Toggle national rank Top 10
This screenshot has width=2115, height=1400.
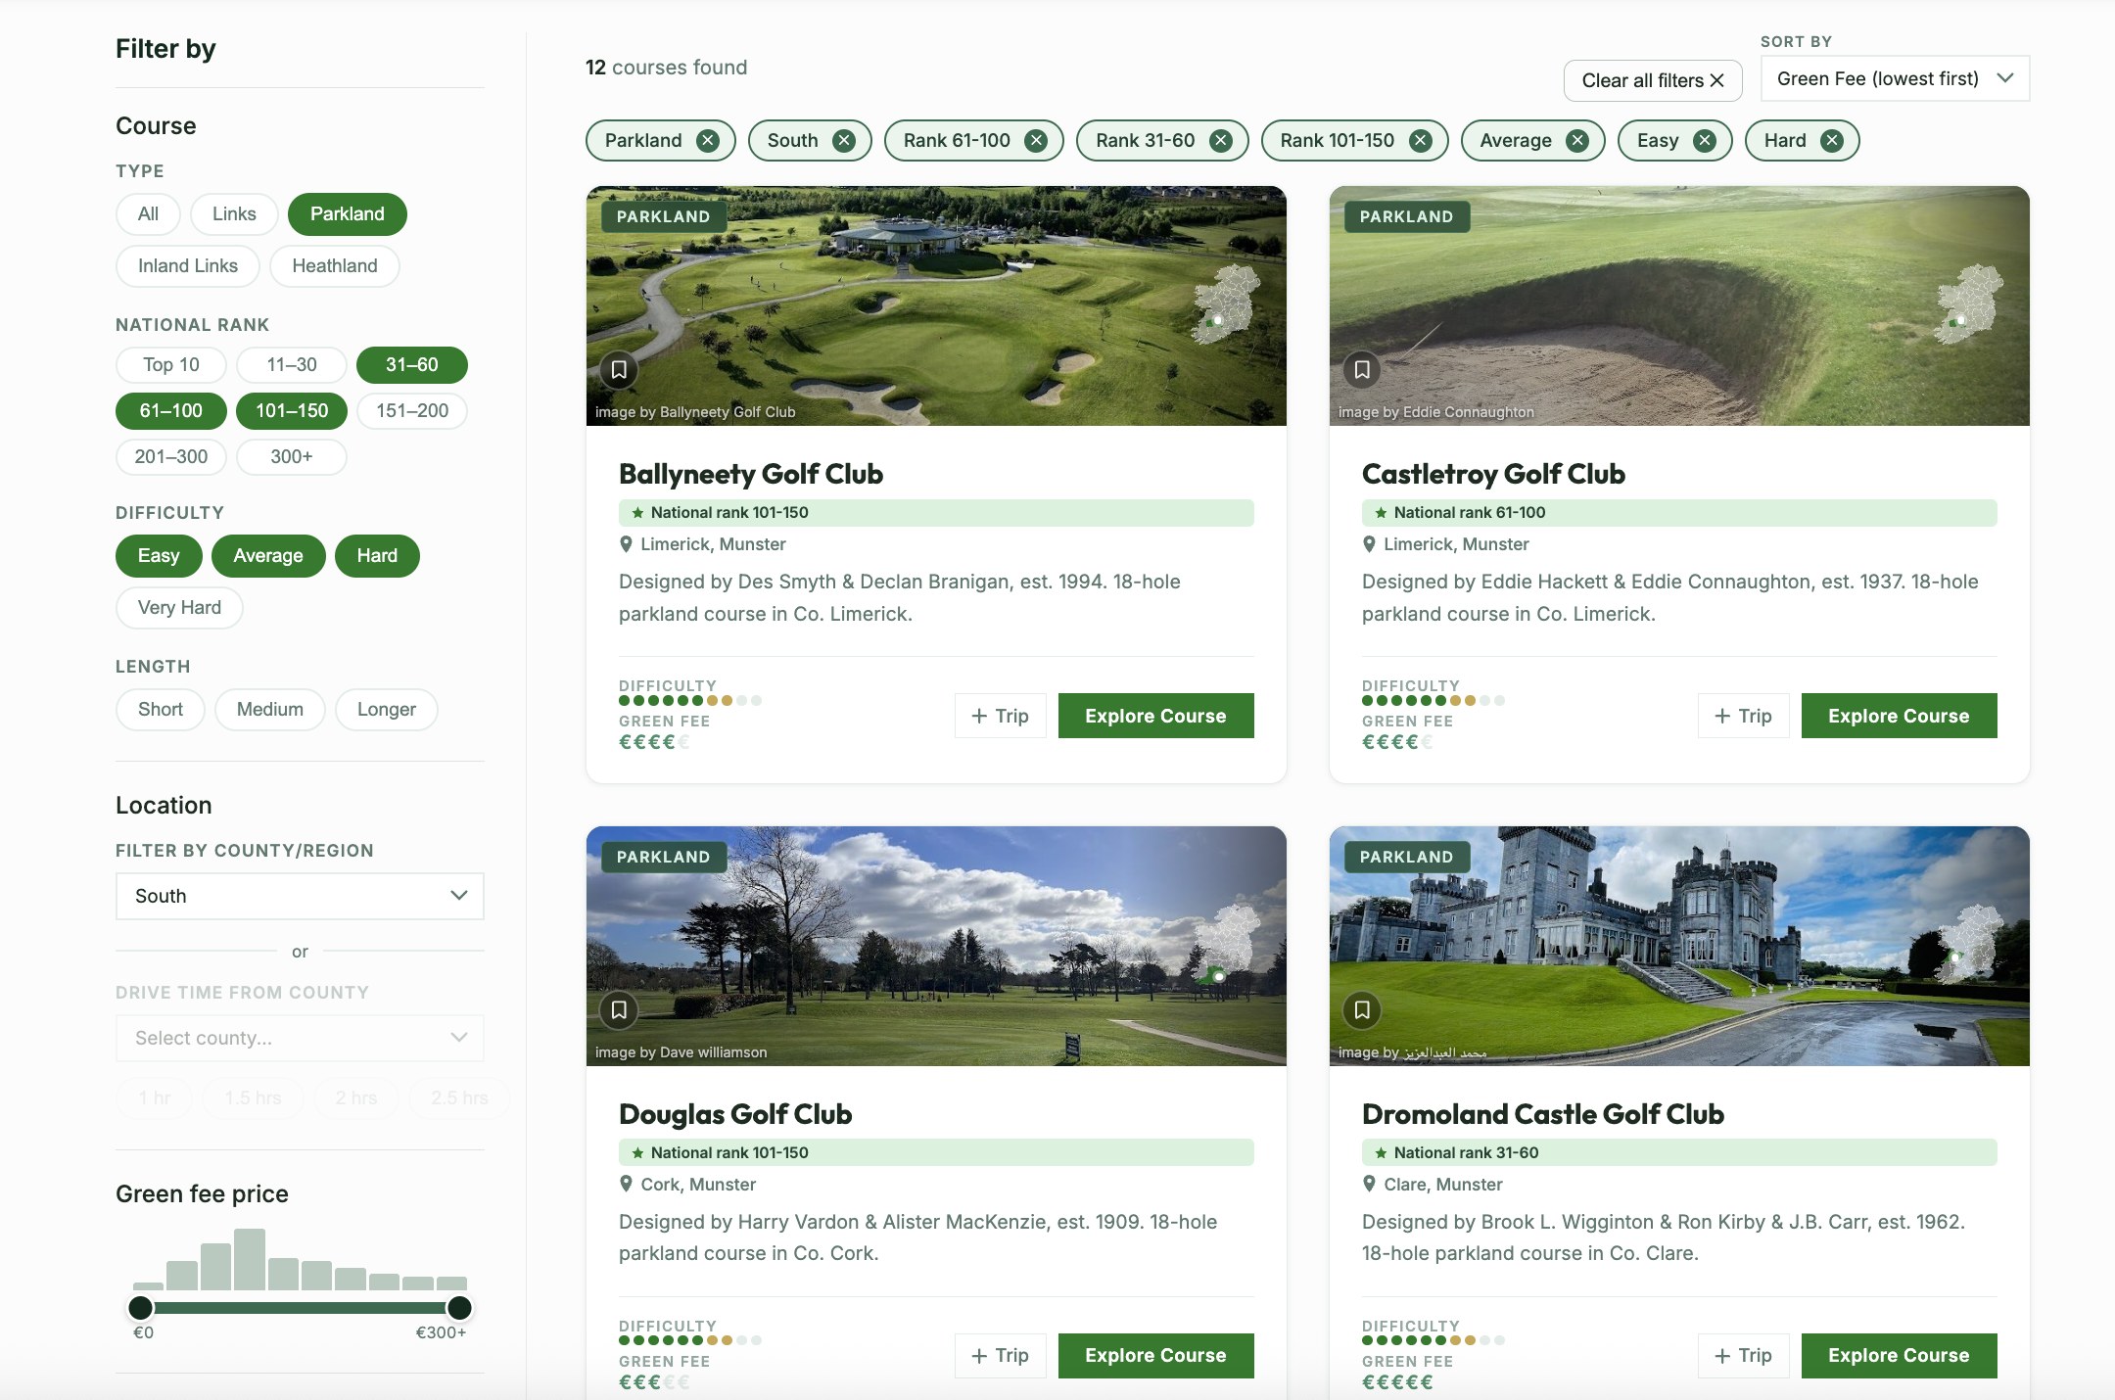click(171, 365)
